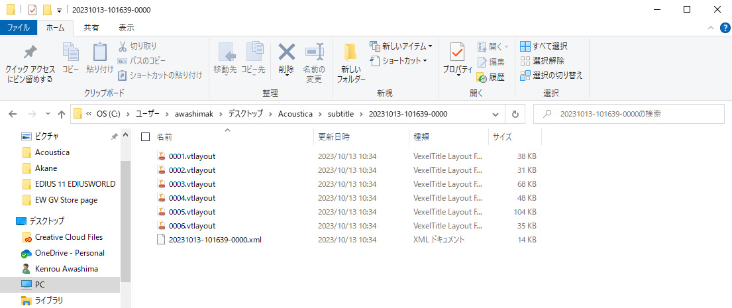Select file 0005.vtlayout
732x308 pixels.
[x=192, y=212]
